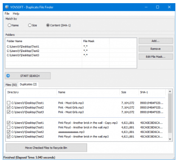Image resolution: width=179 pixels, height=162 pixels.
Task: Uncheck Test2 checkbox for Another brick in the wall.mp3
Action: click(9, 136)
